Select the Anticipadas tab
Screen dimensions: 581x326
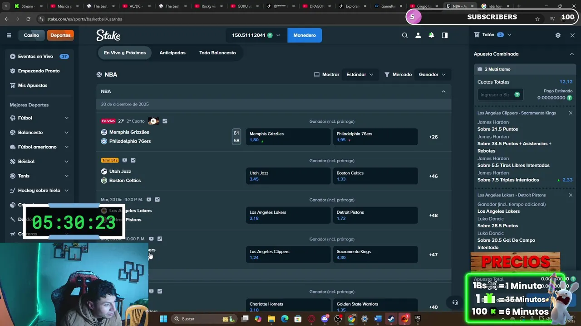[172, 53]
